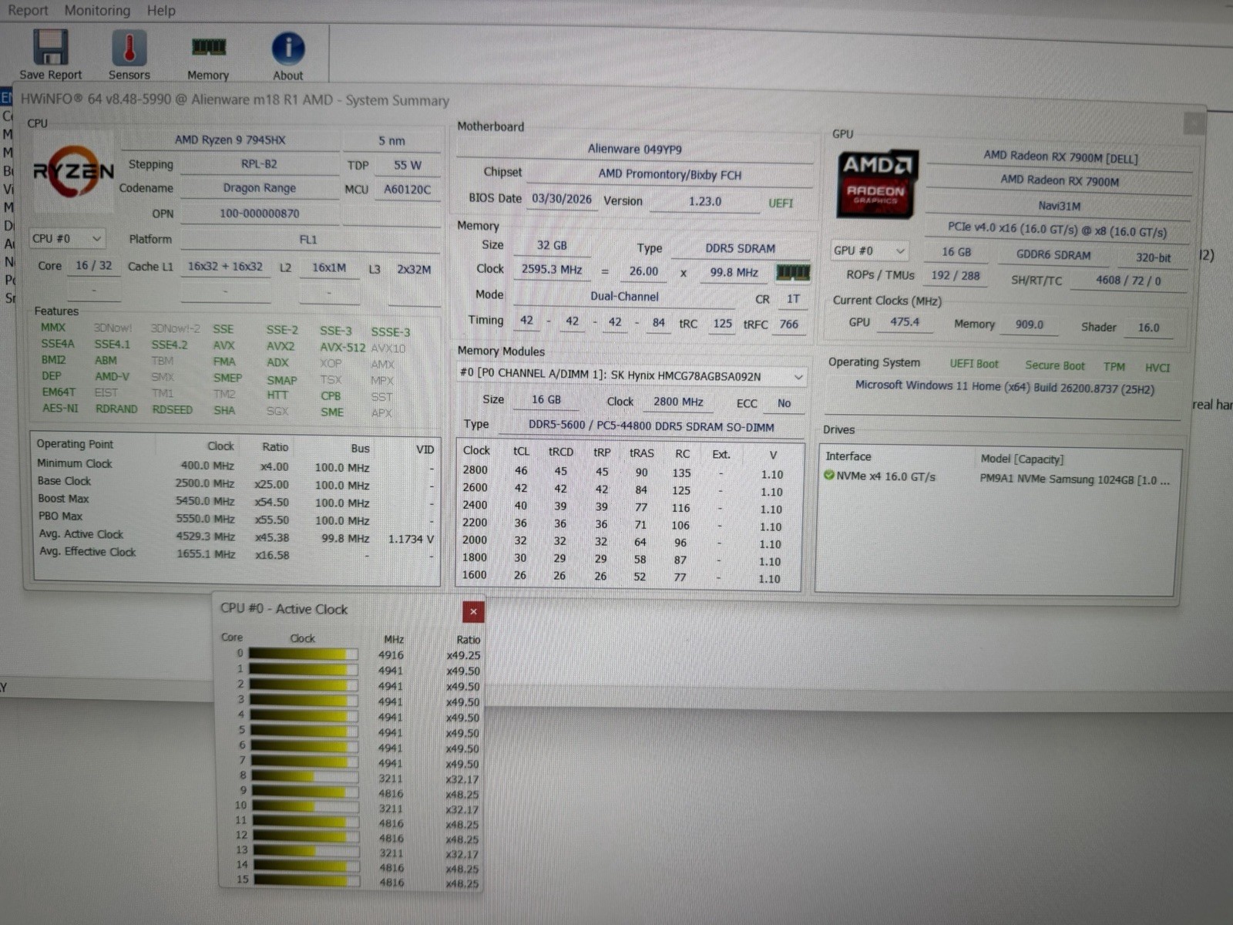The width and height of the screenshot is (1233, 925).
Task: Click the DDR5 SDRAM memory type field
Action: [x=740, y=248]
